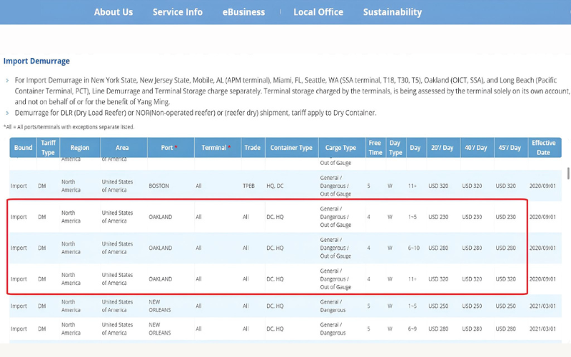Click the Free Time column header
The height and width of the screenshot is (357, 571).
[375, 148]
